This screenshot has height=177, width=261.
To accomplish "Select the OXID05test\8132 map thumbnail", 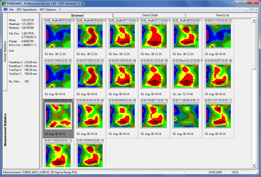I will [x=186, y=76].
